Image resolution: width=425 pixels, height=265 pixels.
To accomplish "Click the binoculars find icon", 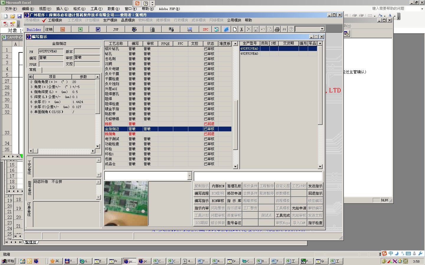I will pos(284,29).
